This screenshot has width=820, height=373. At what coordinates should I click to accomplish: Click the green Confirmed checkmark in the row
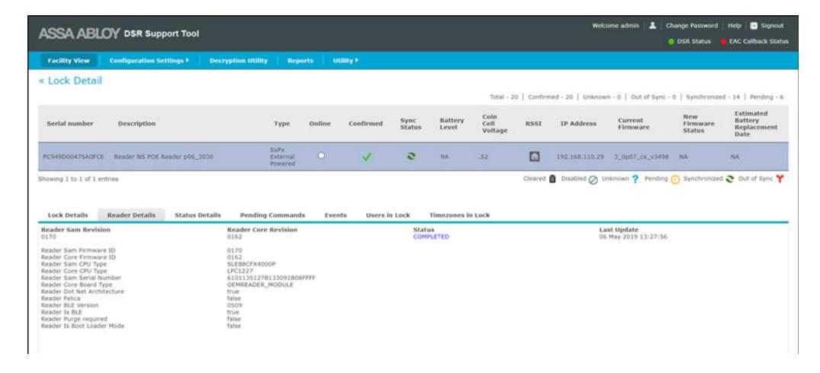click(367, 157)
